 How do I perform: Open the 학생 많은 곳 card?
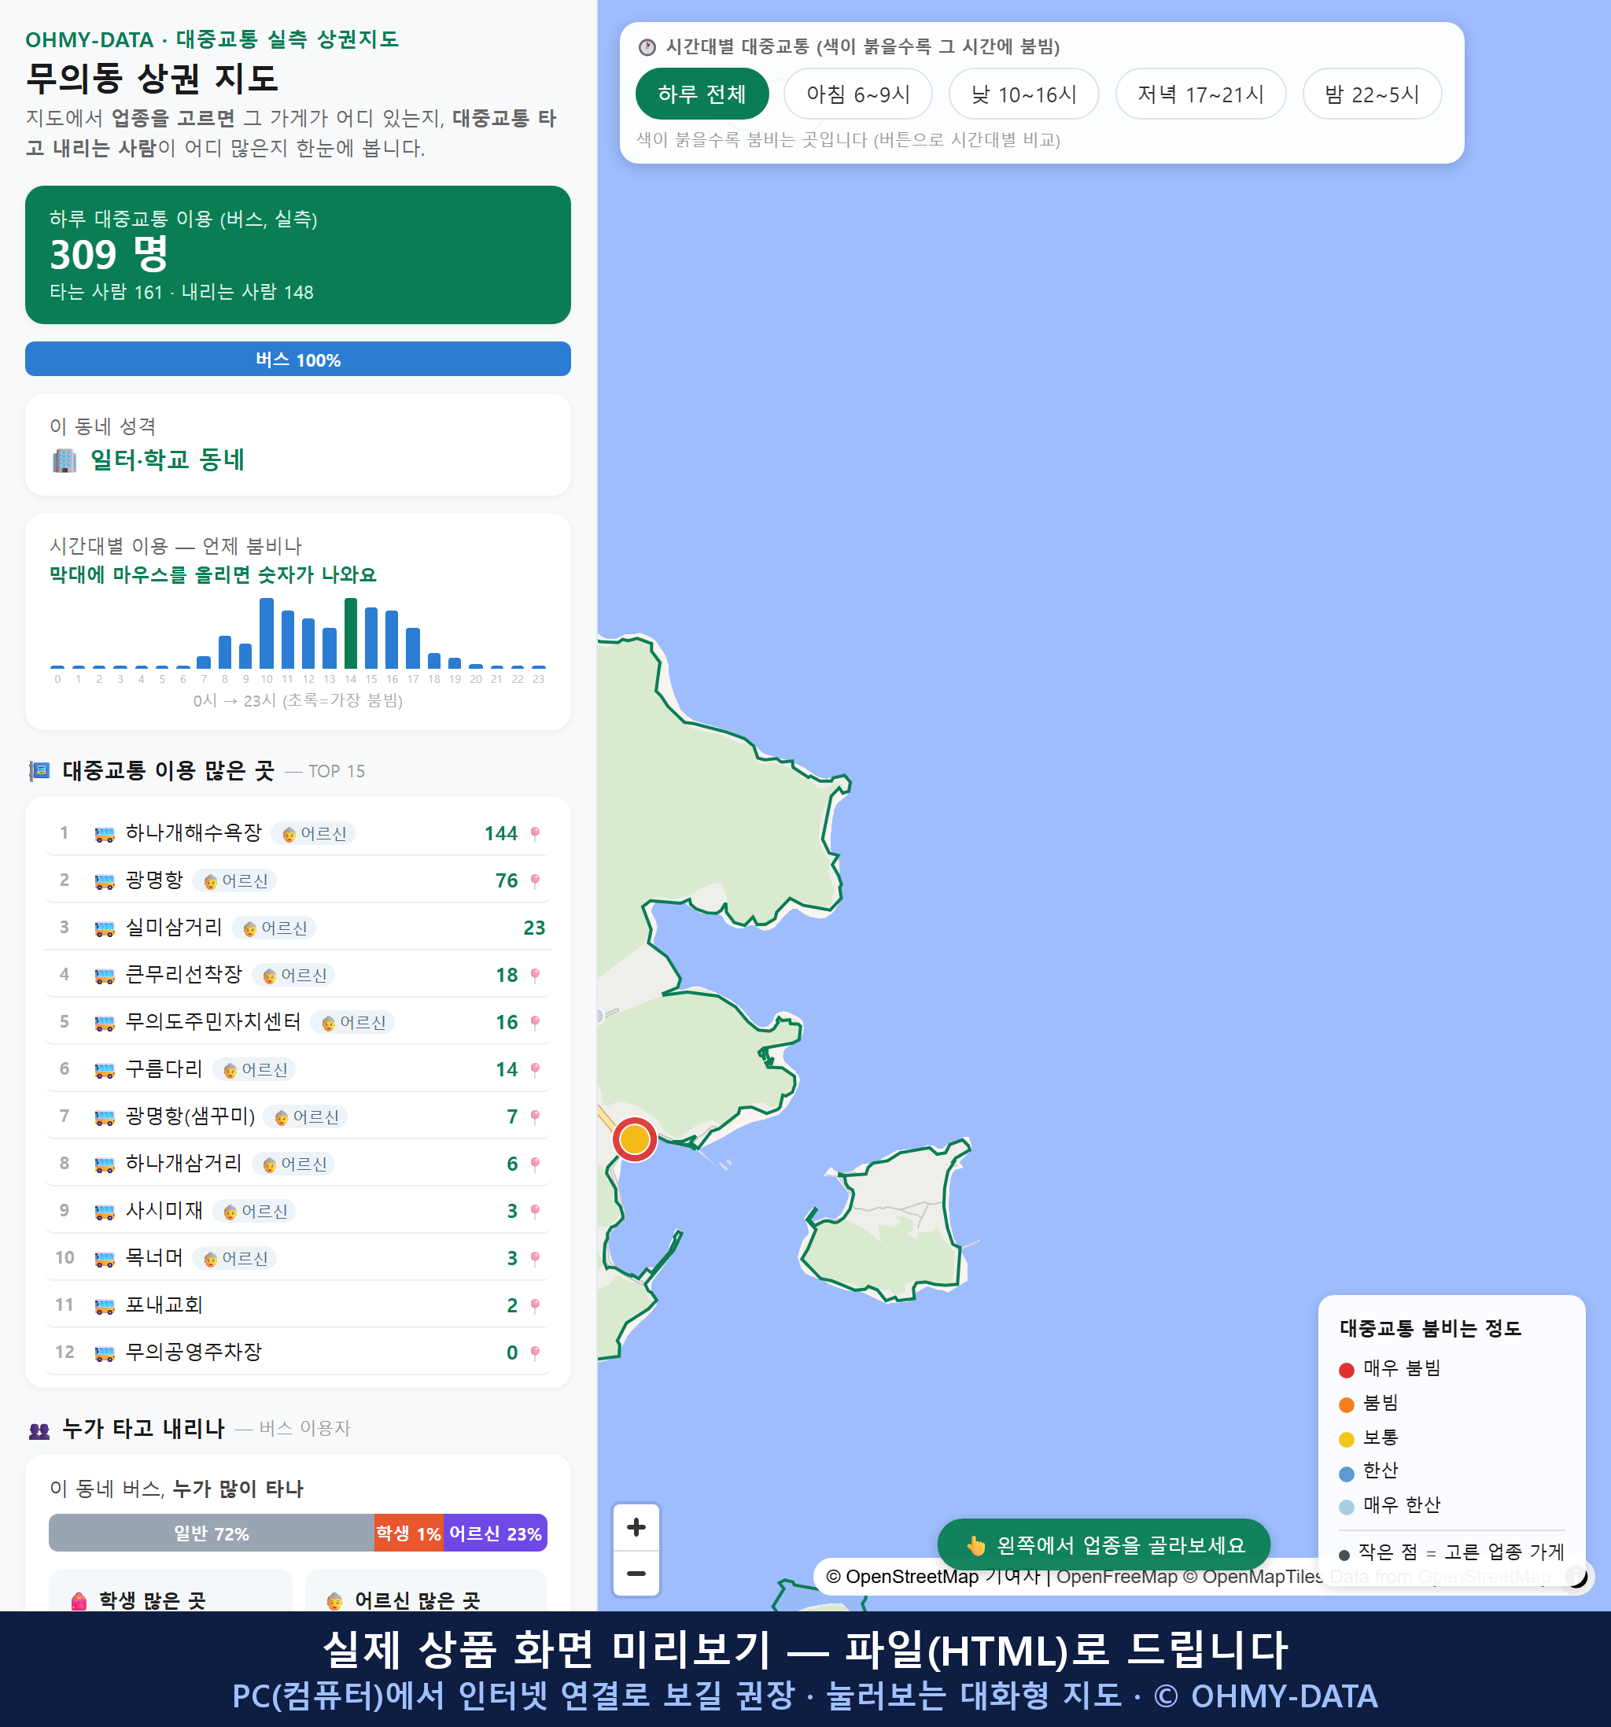tap(170, 1591)
